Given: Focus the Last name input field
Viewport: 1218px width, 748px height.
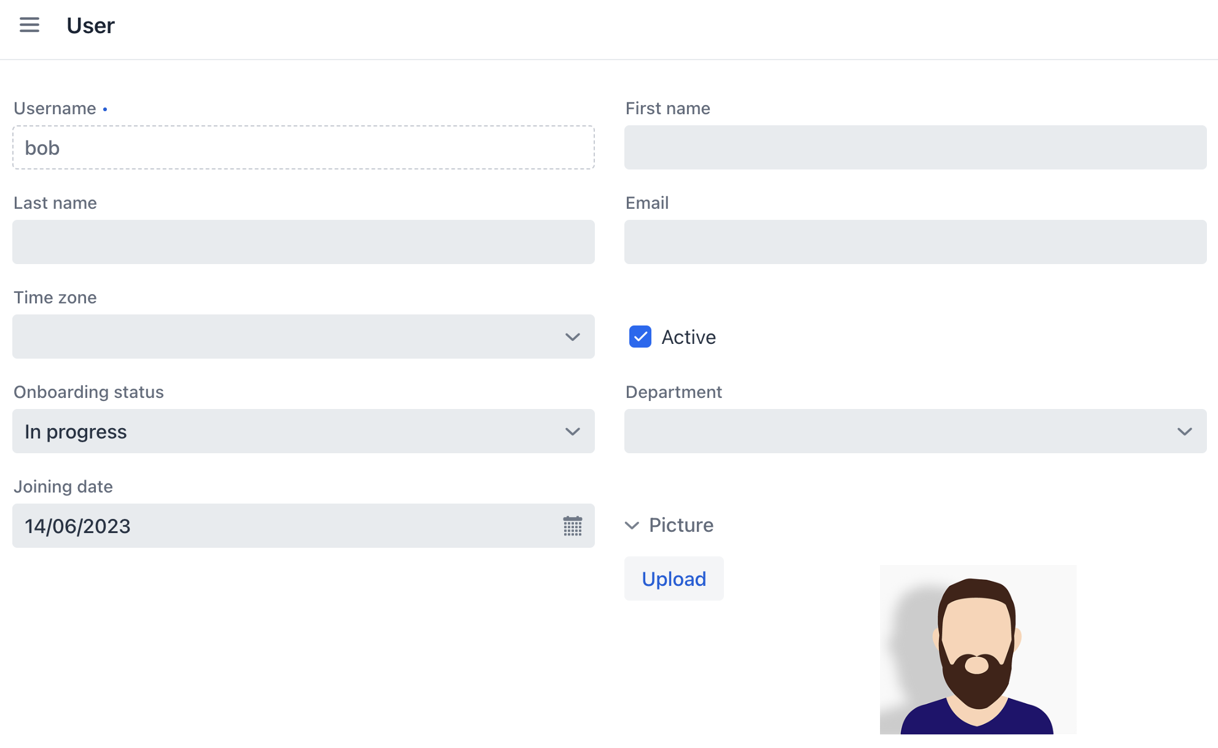Looking at the screenshot, I should (303, 243).
